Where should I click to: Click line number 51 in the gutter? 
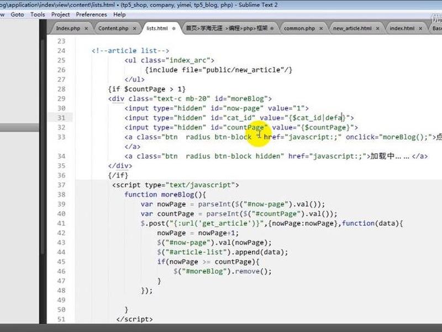[61, 319]
